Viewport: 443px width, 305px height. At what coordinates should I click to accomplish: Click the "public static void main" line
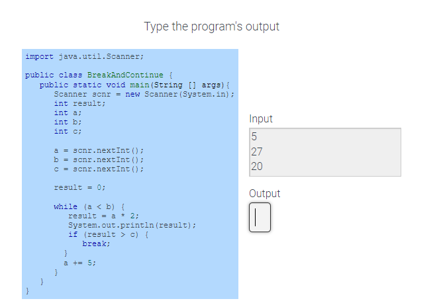pos(134,85)
